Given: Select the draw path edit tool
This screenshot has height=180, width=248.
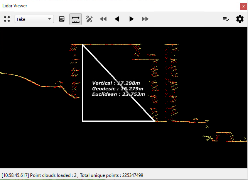Looking at the screenshot, I should [89, 19].
